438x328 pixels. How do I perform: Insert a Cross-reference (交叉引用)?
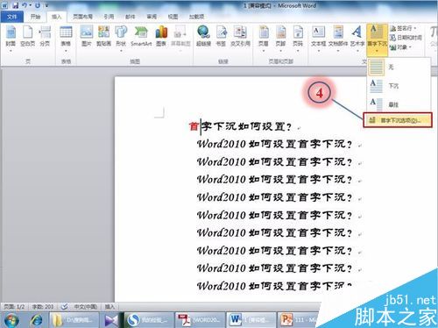tap(240, 36)
